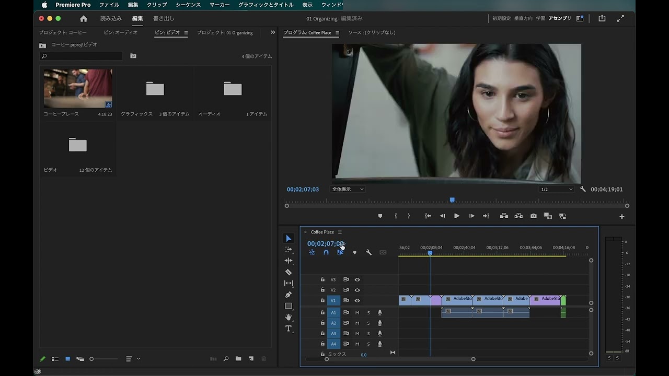Select the Type tool
Screen dimensions: 669x376
[x=288, y=328]
